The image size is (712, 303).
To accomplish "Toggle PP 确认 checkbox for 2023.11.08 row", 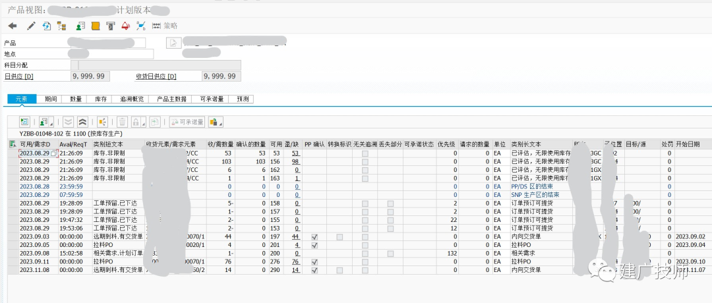I will click(314, 270).
